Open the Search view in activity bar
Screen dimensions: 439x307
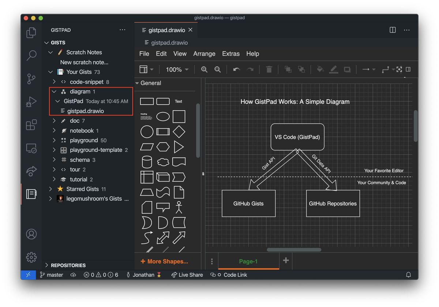(x=31, y=55)
